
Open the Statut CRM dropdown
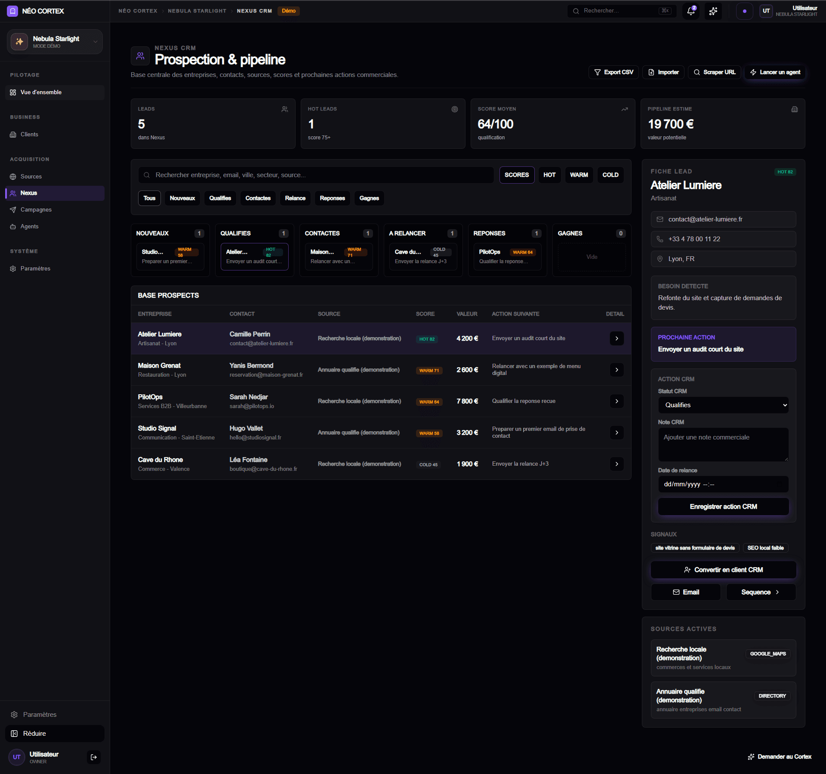724,405
